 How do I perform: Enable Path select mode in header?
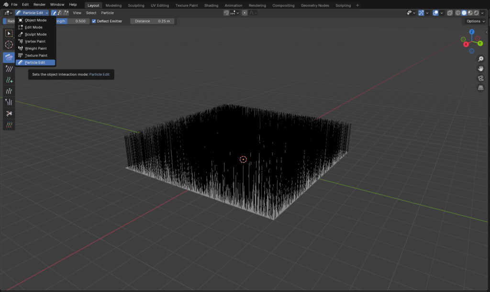pos(54,13)
